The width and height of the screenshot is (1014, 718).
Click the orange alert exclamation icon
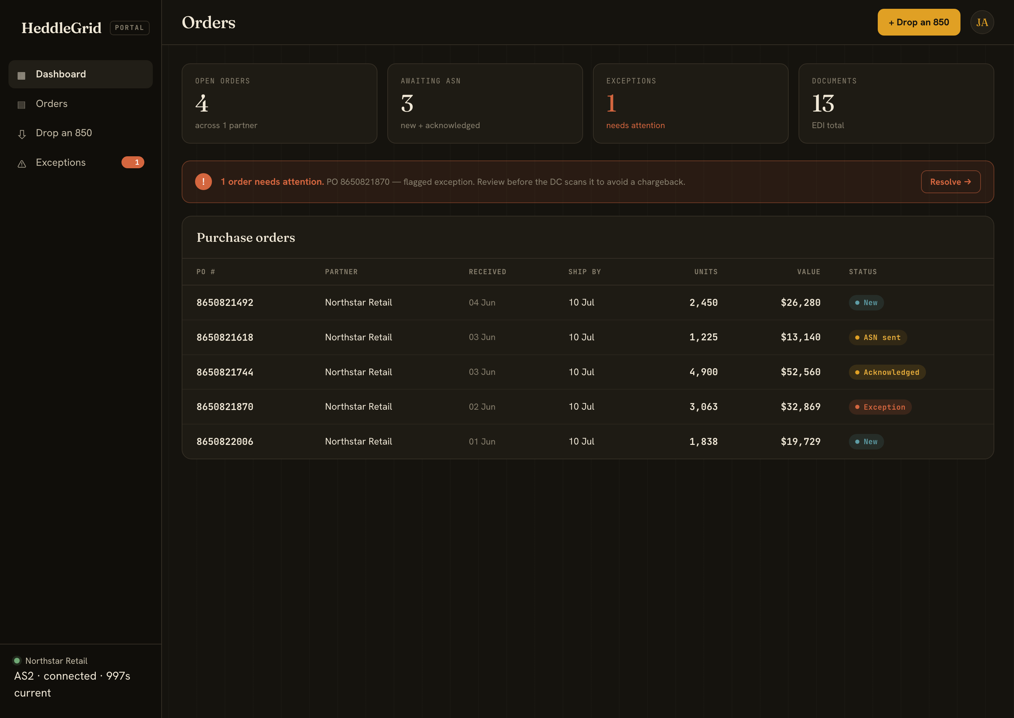click(x=204, y=182)
